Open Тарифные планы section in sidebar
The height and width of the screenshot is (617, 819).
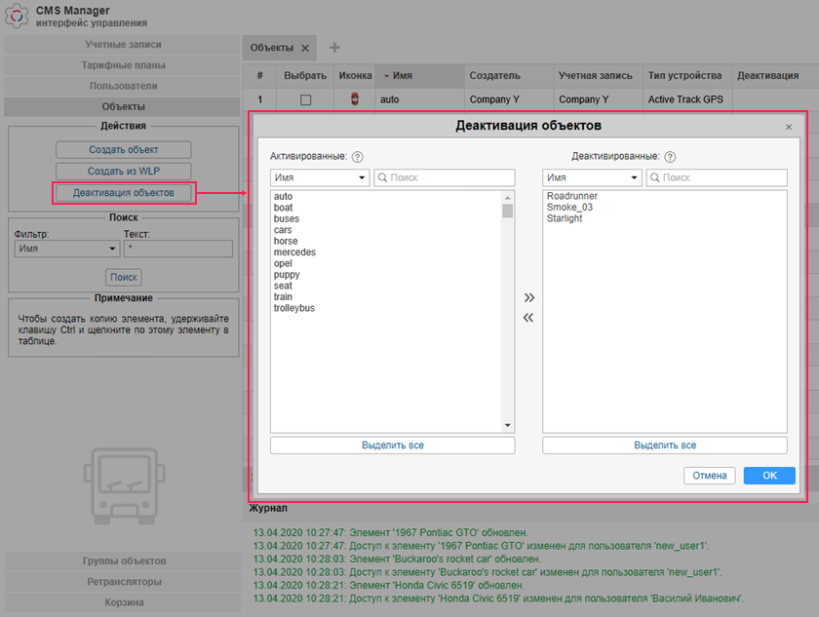pyautogui.click(x=123, y=65)
